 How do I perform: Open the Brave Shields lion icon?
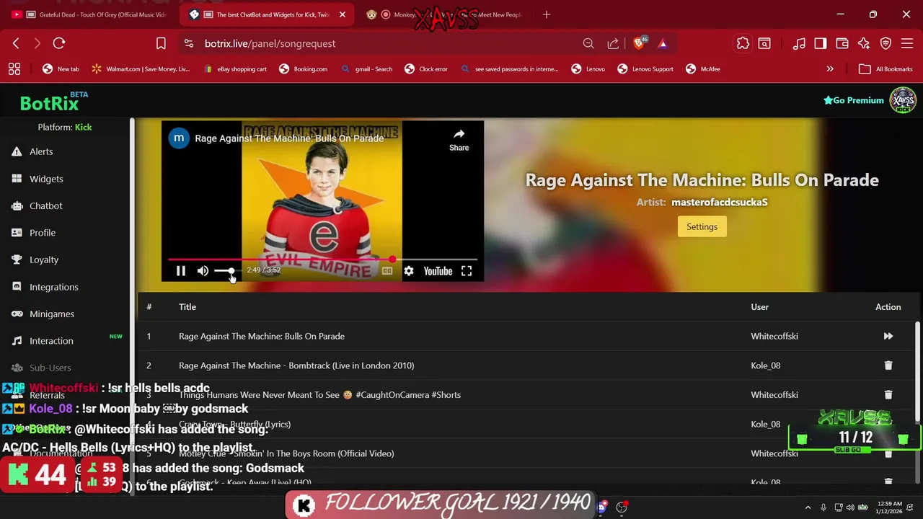coord(639,43)
